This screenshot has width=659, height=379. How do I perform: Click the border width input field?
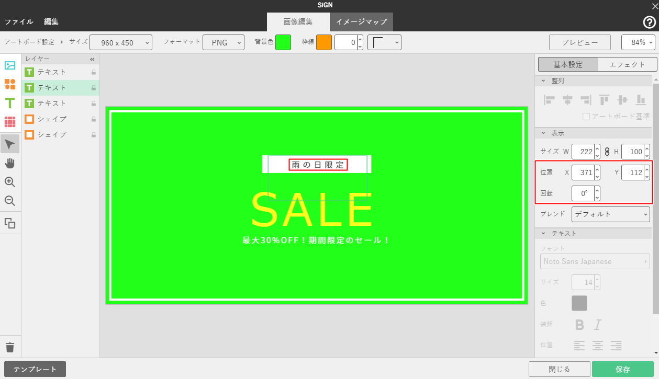click(x=345, y=42)
